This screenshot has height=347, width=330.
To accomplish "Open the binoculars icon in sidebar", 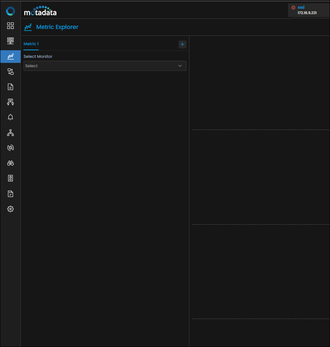I will (10, 163).
